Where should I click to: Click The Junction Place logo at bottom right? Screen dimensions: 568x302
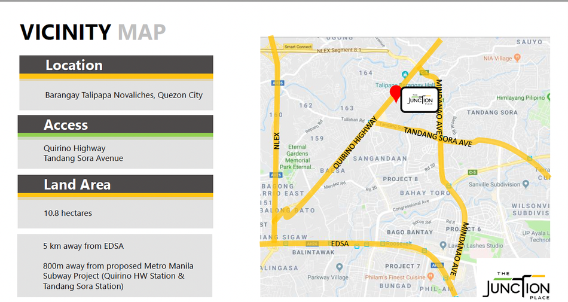click(517, 286)
